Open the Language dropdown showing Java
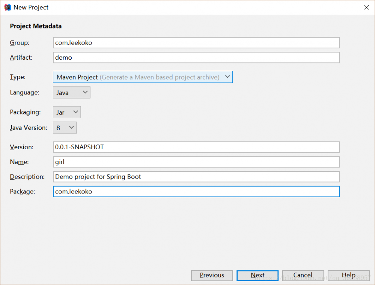375x285 pixels. (x=72, y=92)
